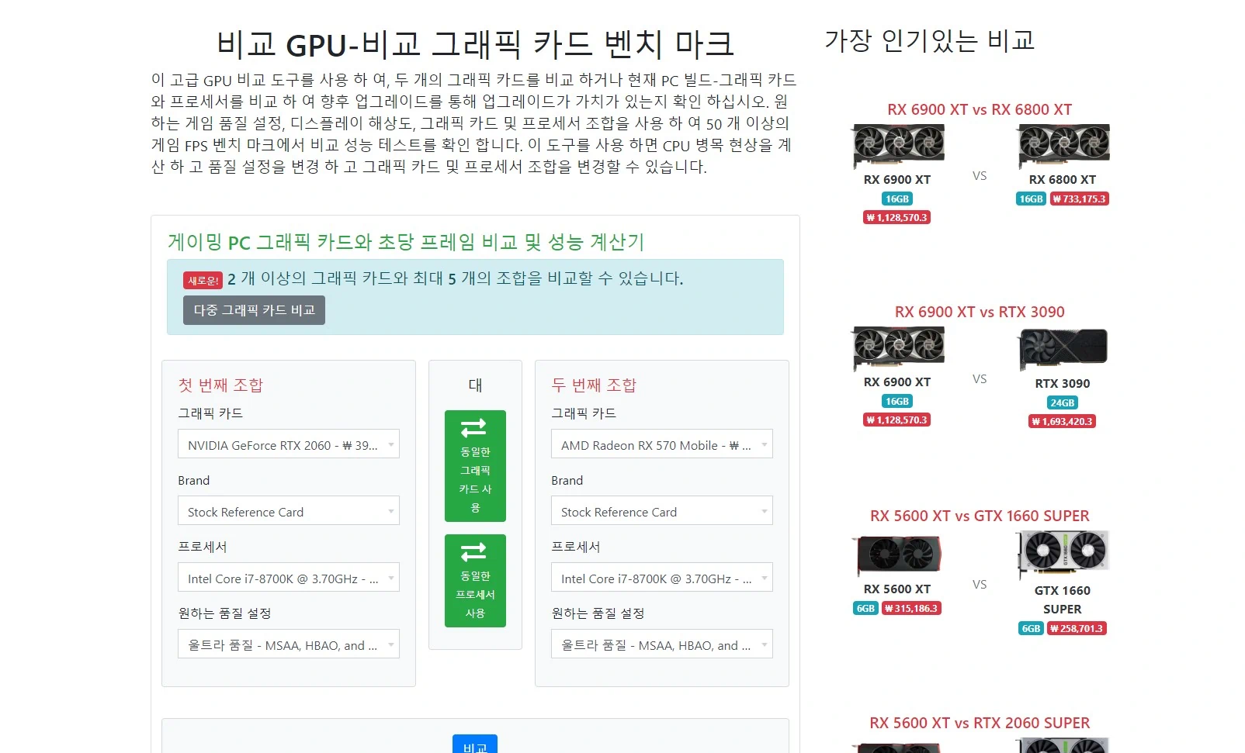The height and width of the screenshot is (753, 1245).
Task: Click the swap icon on 동일한 프로세서 사용 button
Action: [x=473, y=552]
